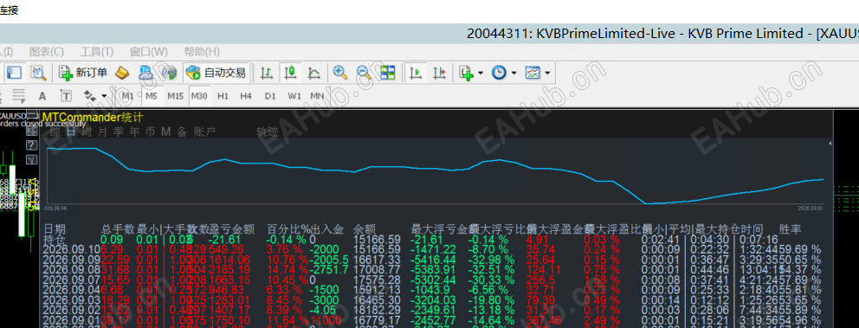The image size is (859, 328).
Task: Zoom in the chart
Action: pyautogui.click(x=340, y=73)
